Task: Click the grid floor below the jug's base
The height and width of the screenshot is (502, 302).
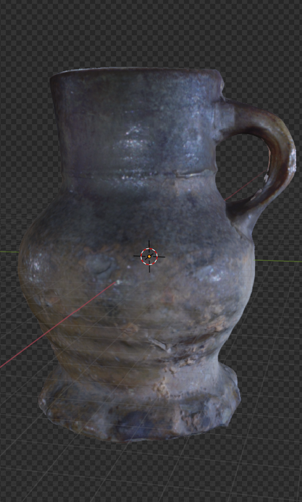Action: tap(150, 470)
